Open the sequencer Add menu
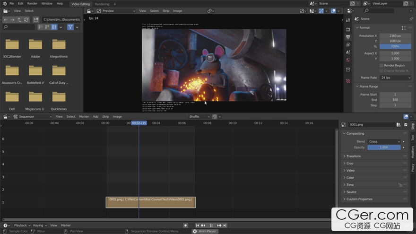The width and height of the screenshot is (416, 234). 95,116
